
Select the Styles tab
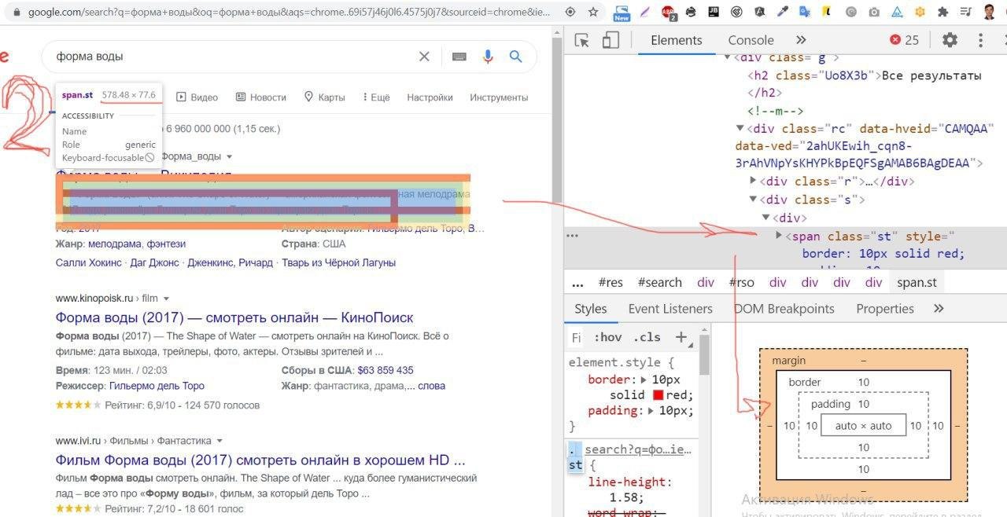pos(591,309)
